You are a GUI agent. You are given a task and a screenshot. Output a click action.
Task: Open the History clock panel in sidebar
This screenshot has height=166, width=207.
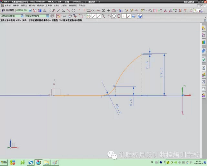pyautogui.click(x=204, y=68)
